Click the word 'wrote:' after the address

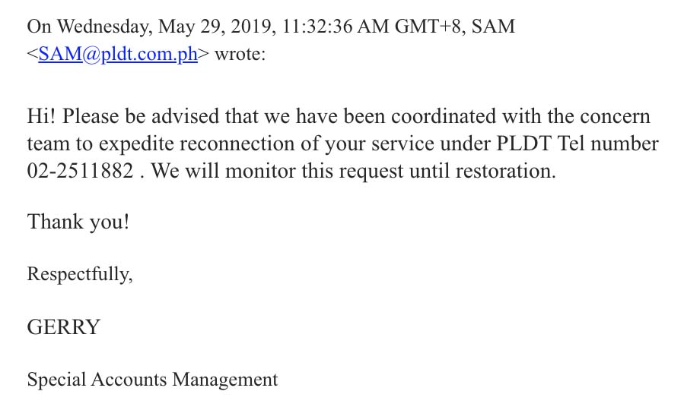click(240, 55)
